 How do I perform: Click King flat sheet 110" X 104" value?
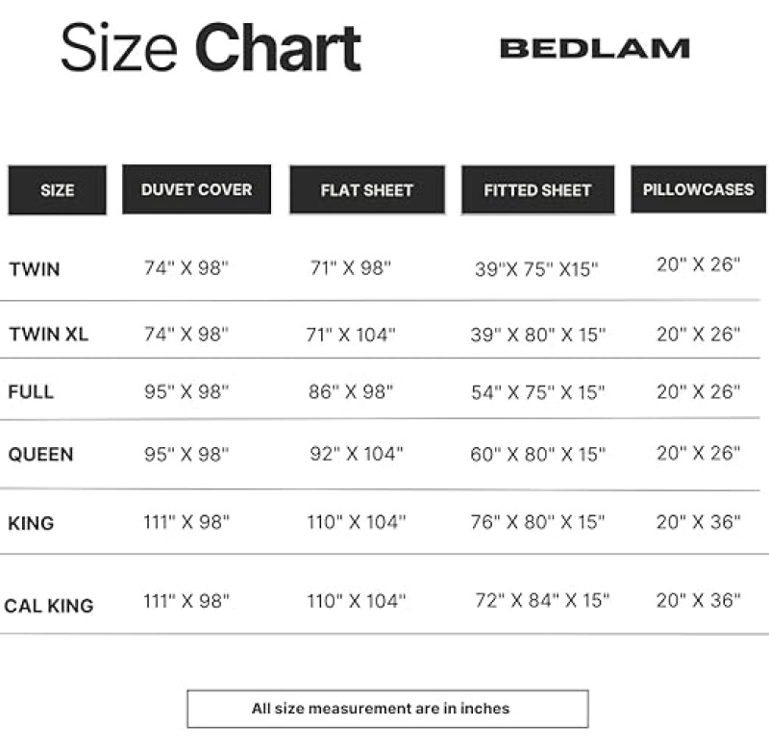point(357,522)
